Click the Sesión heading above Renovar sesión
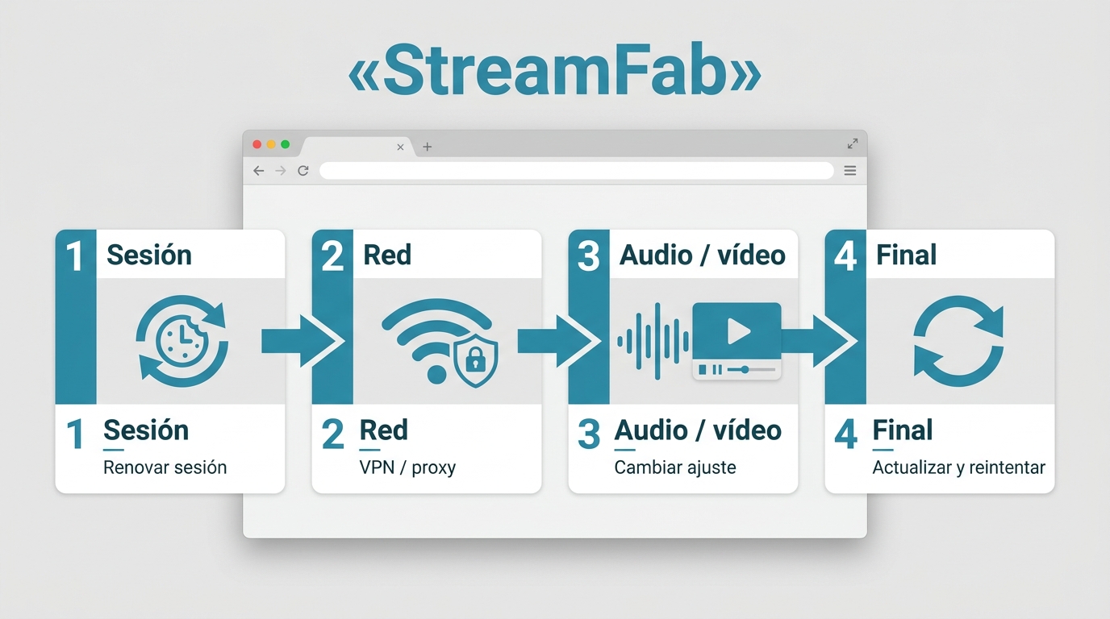Image resolution: width=1110 pixels, height=619 pixels. tap(146, 430)
